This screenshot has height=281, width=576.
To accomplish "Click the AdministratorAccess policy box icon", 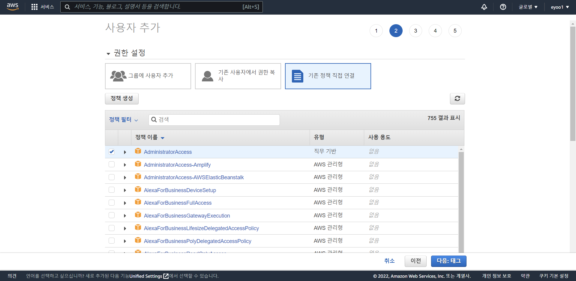I will point(138,151).
